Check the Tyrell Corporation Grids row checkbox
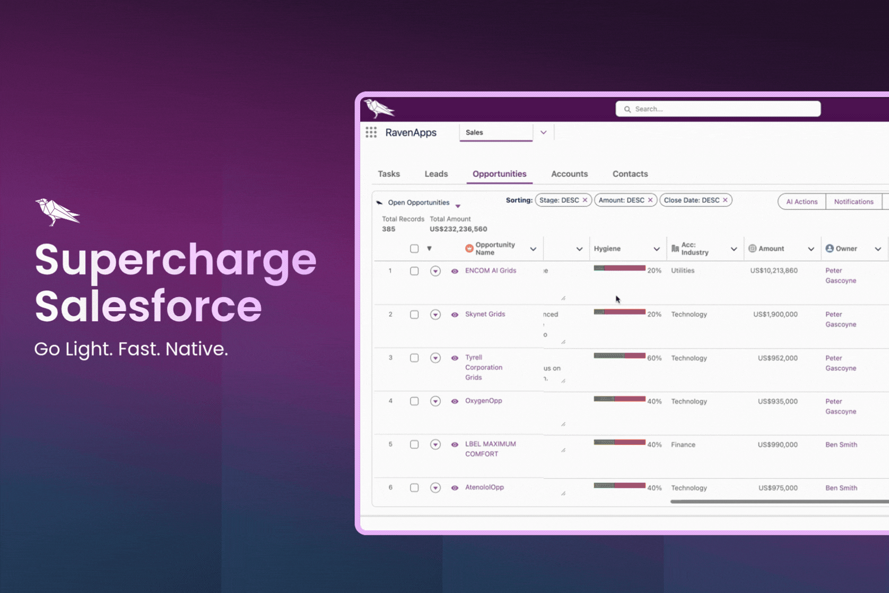This screenshot has height=593, width=889. [414, 358]
